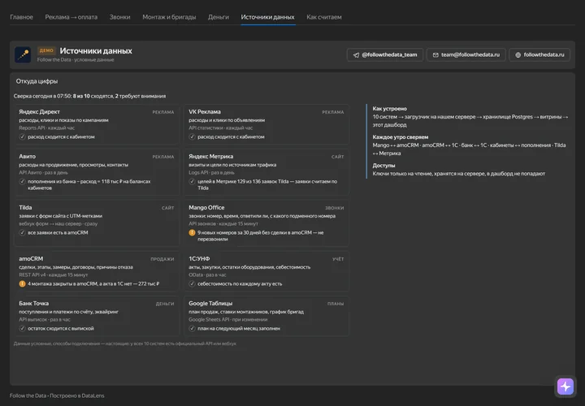
Task: Click the check icon in Tilda card
Action: point(23,233)
